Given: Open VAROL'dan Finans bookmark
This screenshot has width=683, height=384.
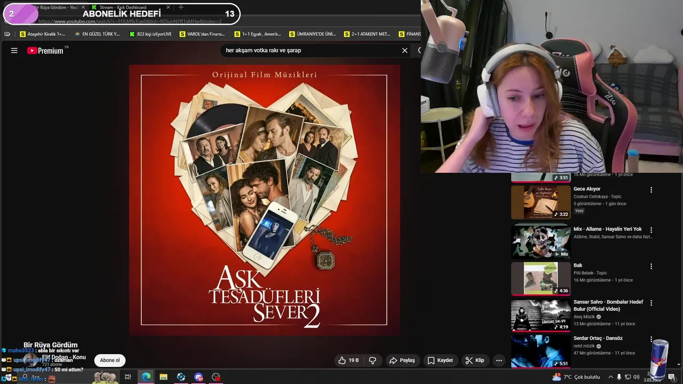Looking at the screenshot, I should (x=202, y=34).
